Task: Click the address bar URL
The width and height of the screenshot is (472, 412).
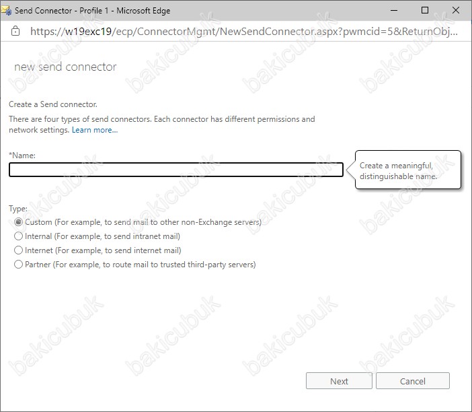Action: (x=244, y=31)
